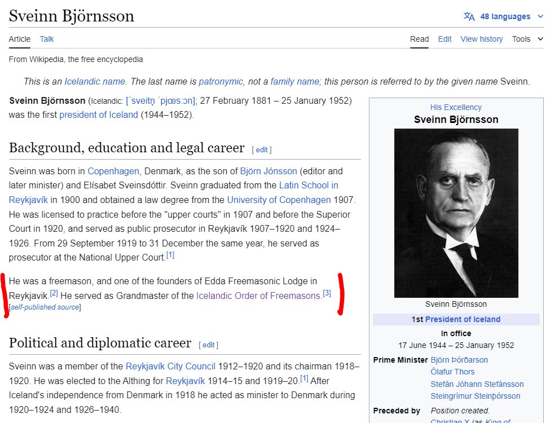This screenshot has height=423, width=550.
Task: Open the Reykjavík link after Althing
Action: 185,381
